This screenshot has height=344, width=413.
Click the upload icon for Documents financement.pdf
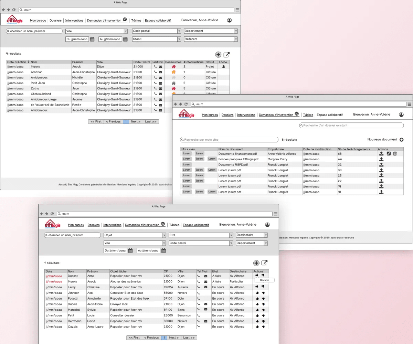coord(381,154)
